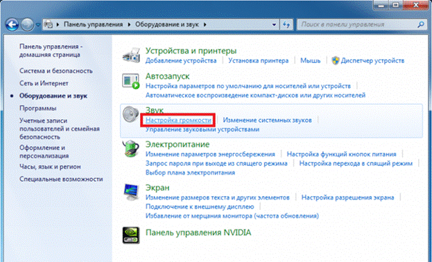The height and width of the screenshot is (262, 432).
Task: Click the Control Panel icon in address bar
Action: [49, 24]
